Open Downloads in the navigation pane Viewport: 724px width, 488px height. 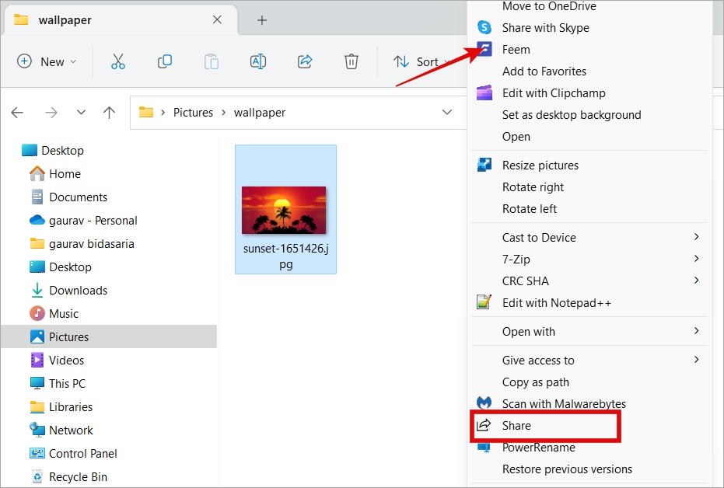coord(78,290)
